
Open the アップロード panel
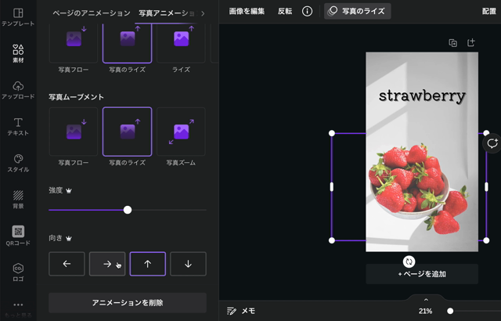18,90
